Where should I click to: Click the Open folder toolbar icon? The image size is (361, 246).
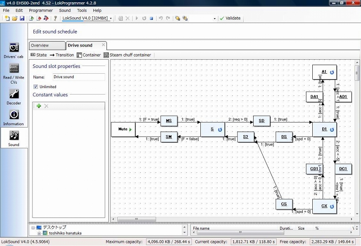[15, 18]
